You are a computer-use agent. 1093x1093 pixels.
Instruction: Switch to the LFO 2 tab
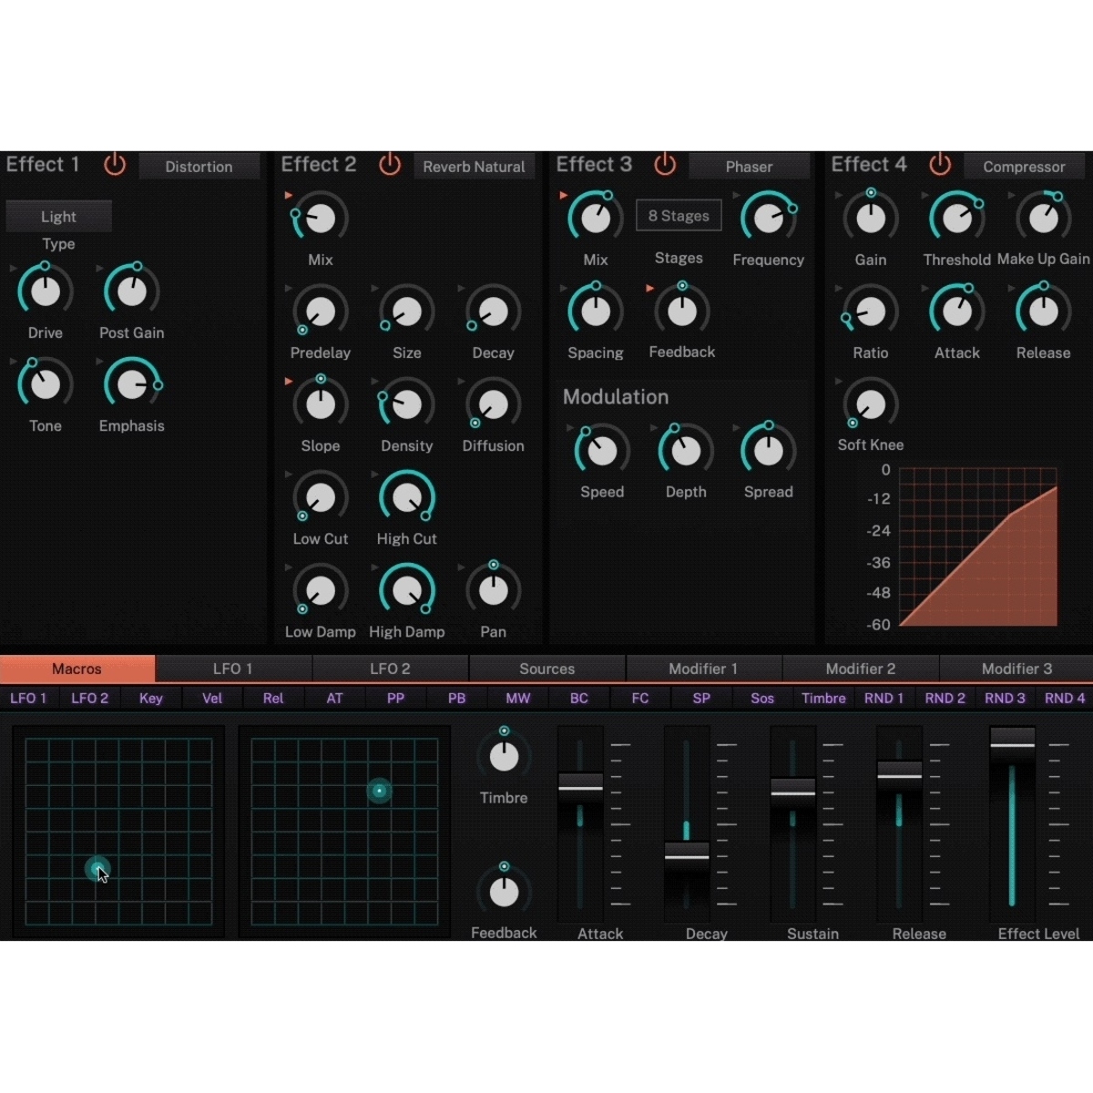pos(390,669)
